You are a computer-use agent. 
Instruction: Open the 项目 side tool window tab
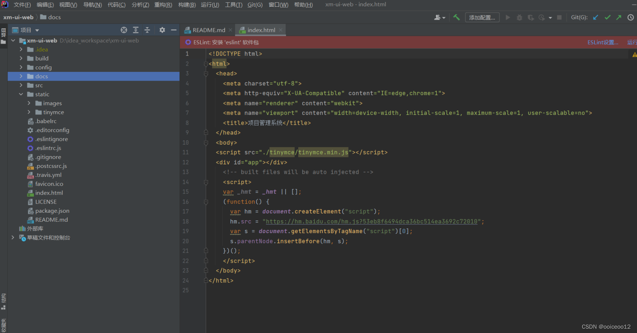(x=4, y=35)
